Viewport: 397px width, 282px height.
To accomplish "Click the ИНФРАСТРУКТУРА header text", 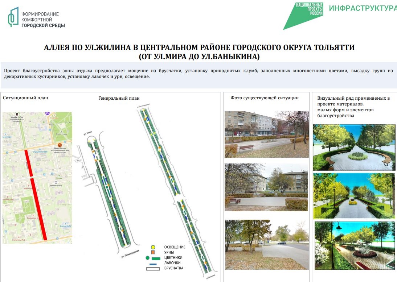I will click(x=363, y=8).
